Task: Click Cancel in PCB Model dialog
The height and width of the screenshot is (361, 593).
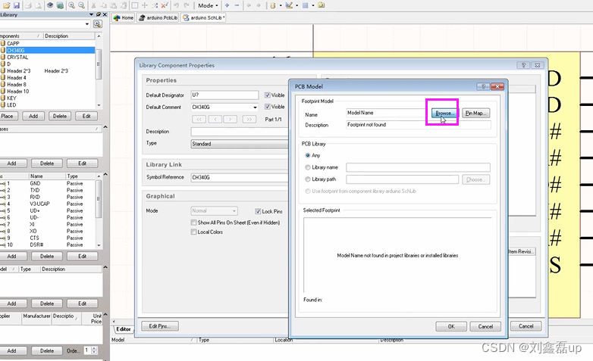Action: pyautogui.click(x=485, y=326)
